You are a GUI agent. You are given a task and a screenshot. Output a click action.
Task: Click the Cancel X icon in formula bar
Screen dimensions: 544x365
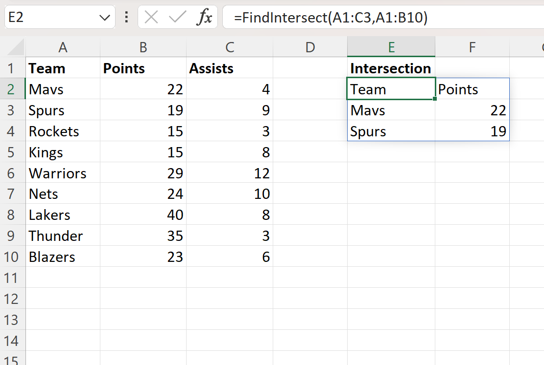[152, 17]
